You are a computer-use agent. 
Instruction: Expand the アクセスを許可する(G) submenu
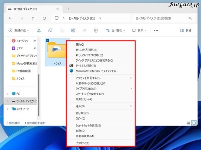pos(131,78)
